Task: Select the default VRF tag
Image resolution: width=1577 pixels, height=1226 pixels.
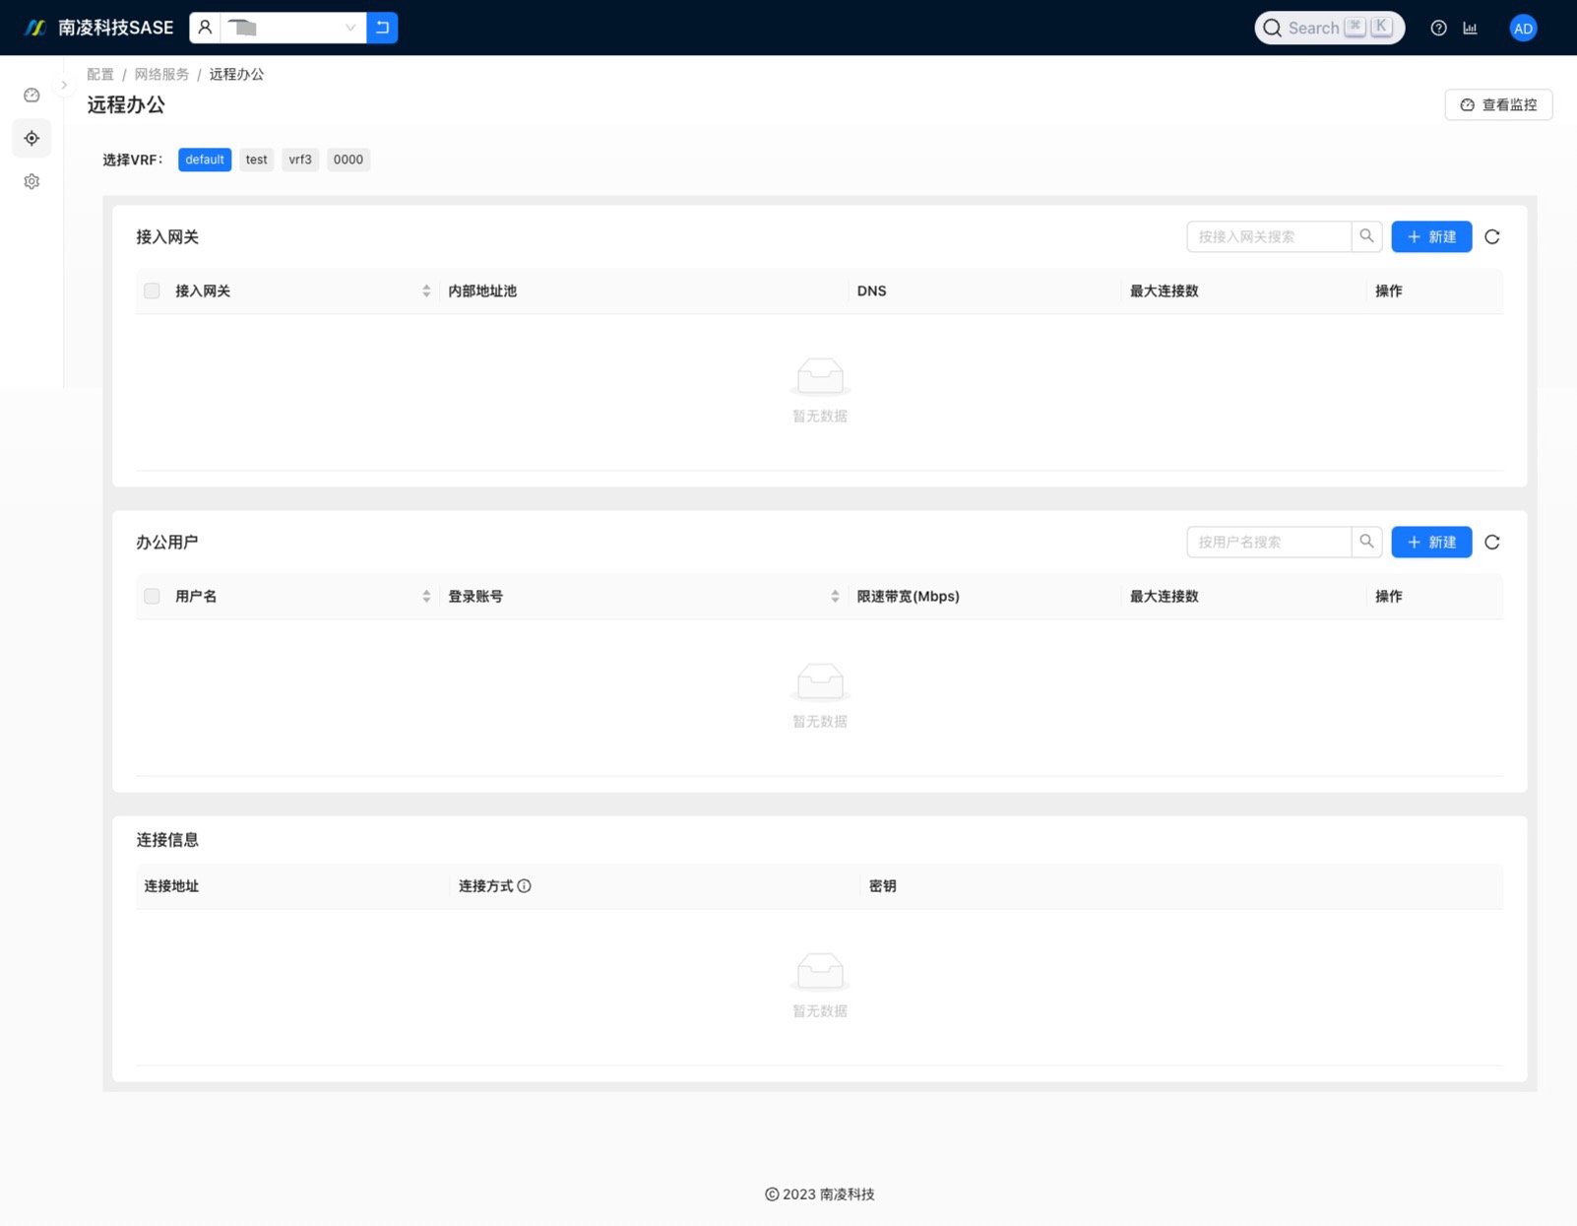Action: 205,160
